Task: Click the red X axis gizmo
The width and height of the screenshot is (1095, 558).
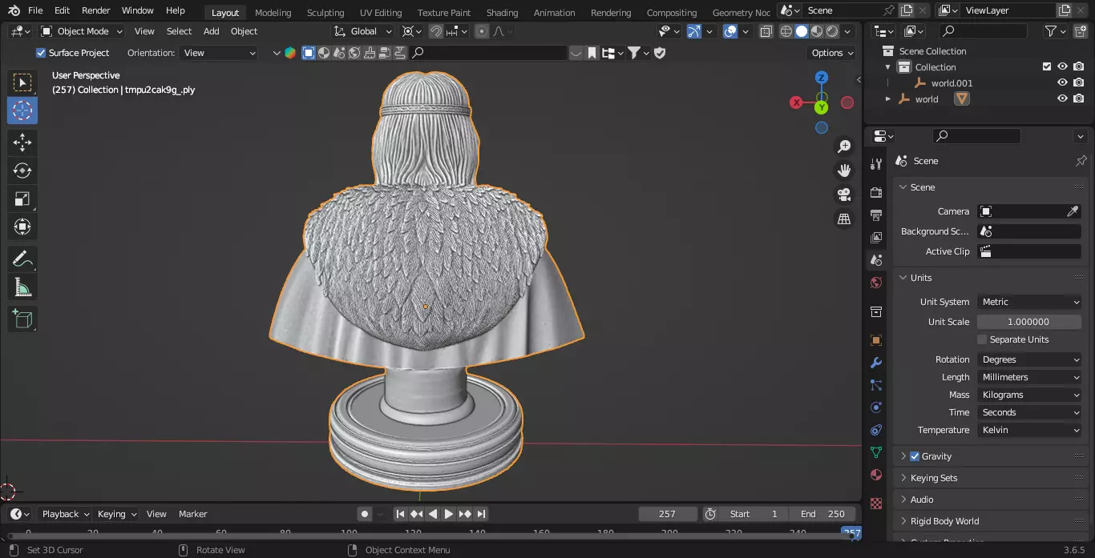Action: click(x=796, y=102)
